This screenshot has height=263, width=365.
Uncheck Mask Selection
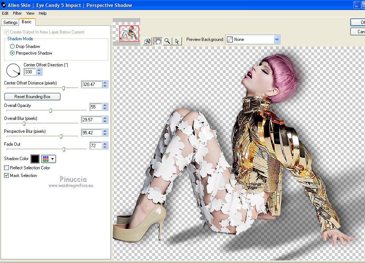coord(7,175)
